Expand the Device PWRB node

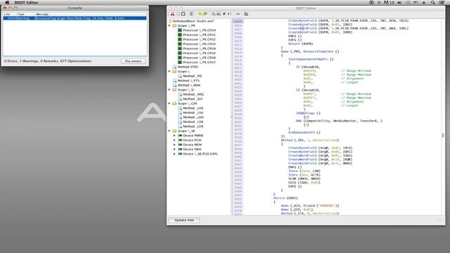pyautogui.click(x=174, y=136)
